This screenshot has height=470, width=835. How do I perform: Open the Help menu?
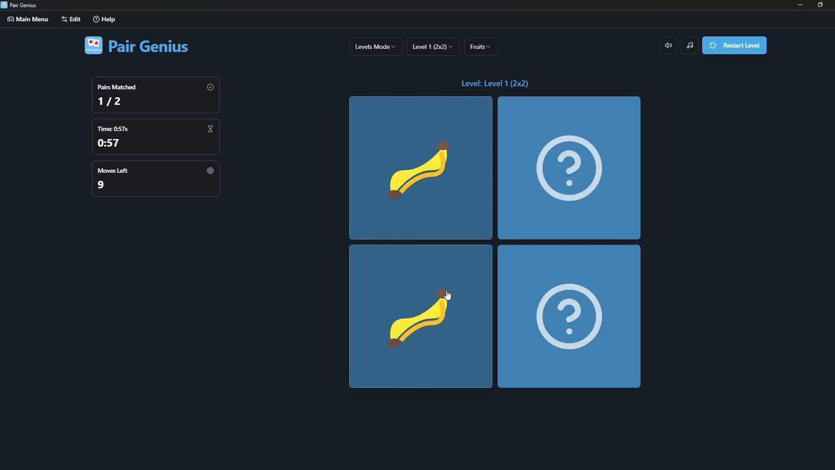(x=104, y=19)
